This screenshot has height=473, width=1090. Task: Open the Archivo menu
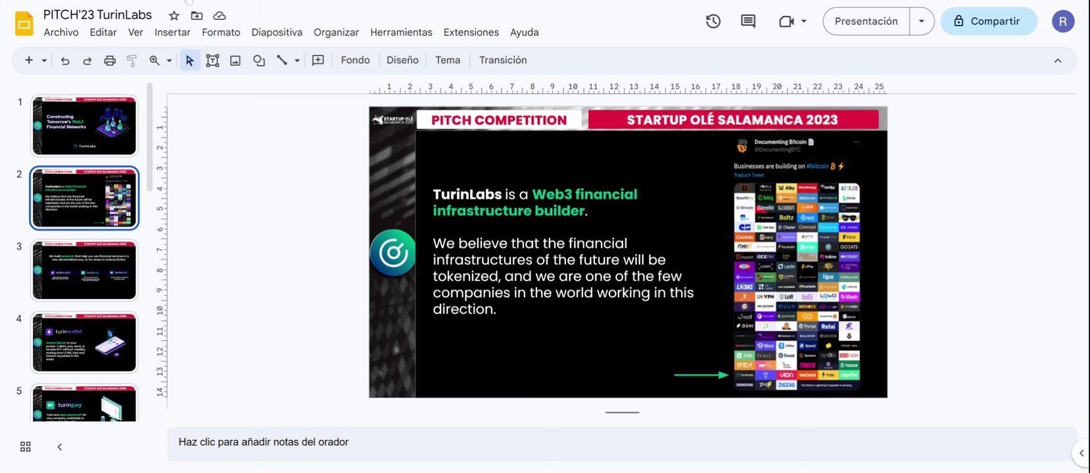pos(61,32)
